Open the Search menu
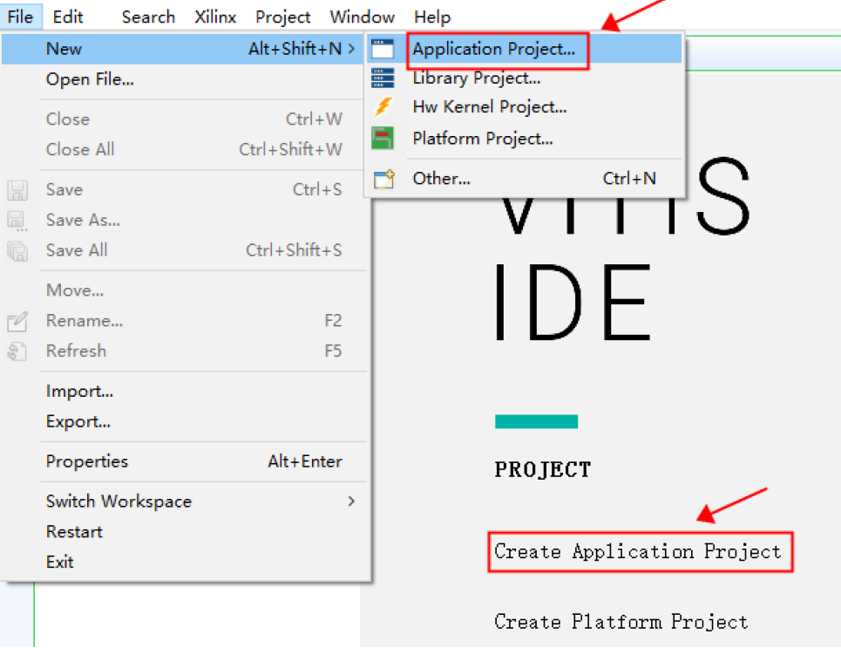841x648 pixels. (148, 17)
